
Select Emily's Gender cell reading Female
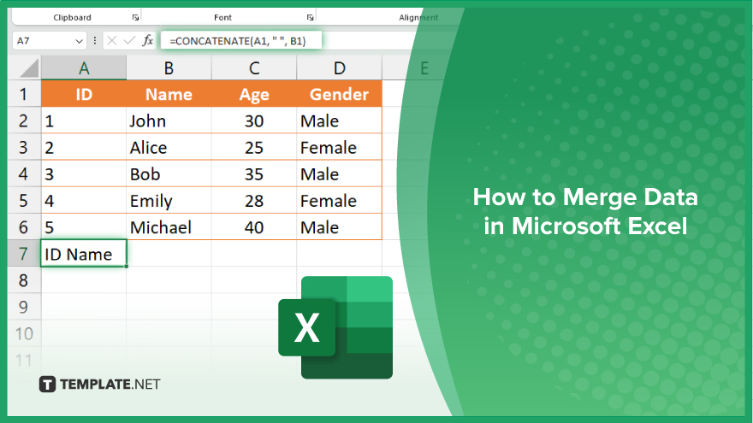coord(339,201)
